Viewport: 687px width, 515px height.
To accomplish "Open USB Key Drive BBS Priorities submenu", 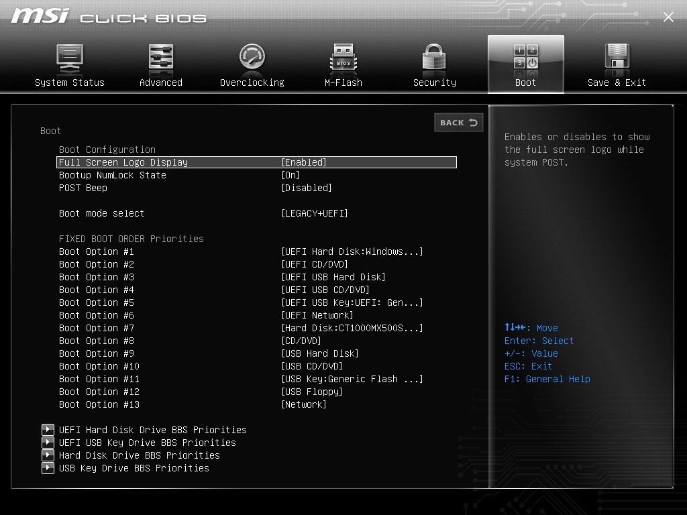I will (134, 468).
